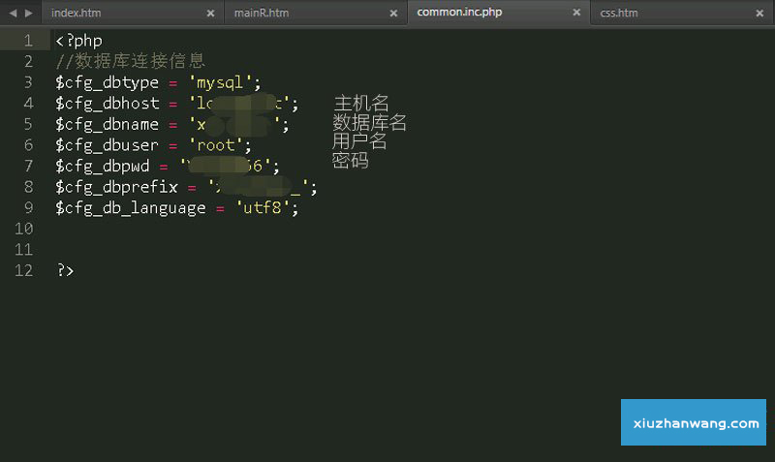
Task: Close the css.htm tab
Action: [x=759, y=14]
